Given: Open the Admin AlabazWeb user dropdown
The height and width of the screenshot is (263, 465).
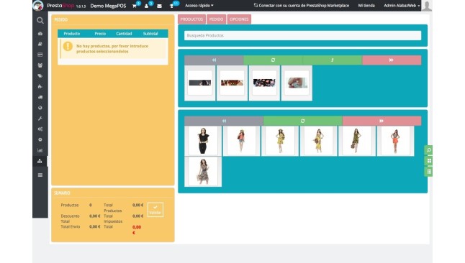Looking at the screenshot, I should (402, 6).
